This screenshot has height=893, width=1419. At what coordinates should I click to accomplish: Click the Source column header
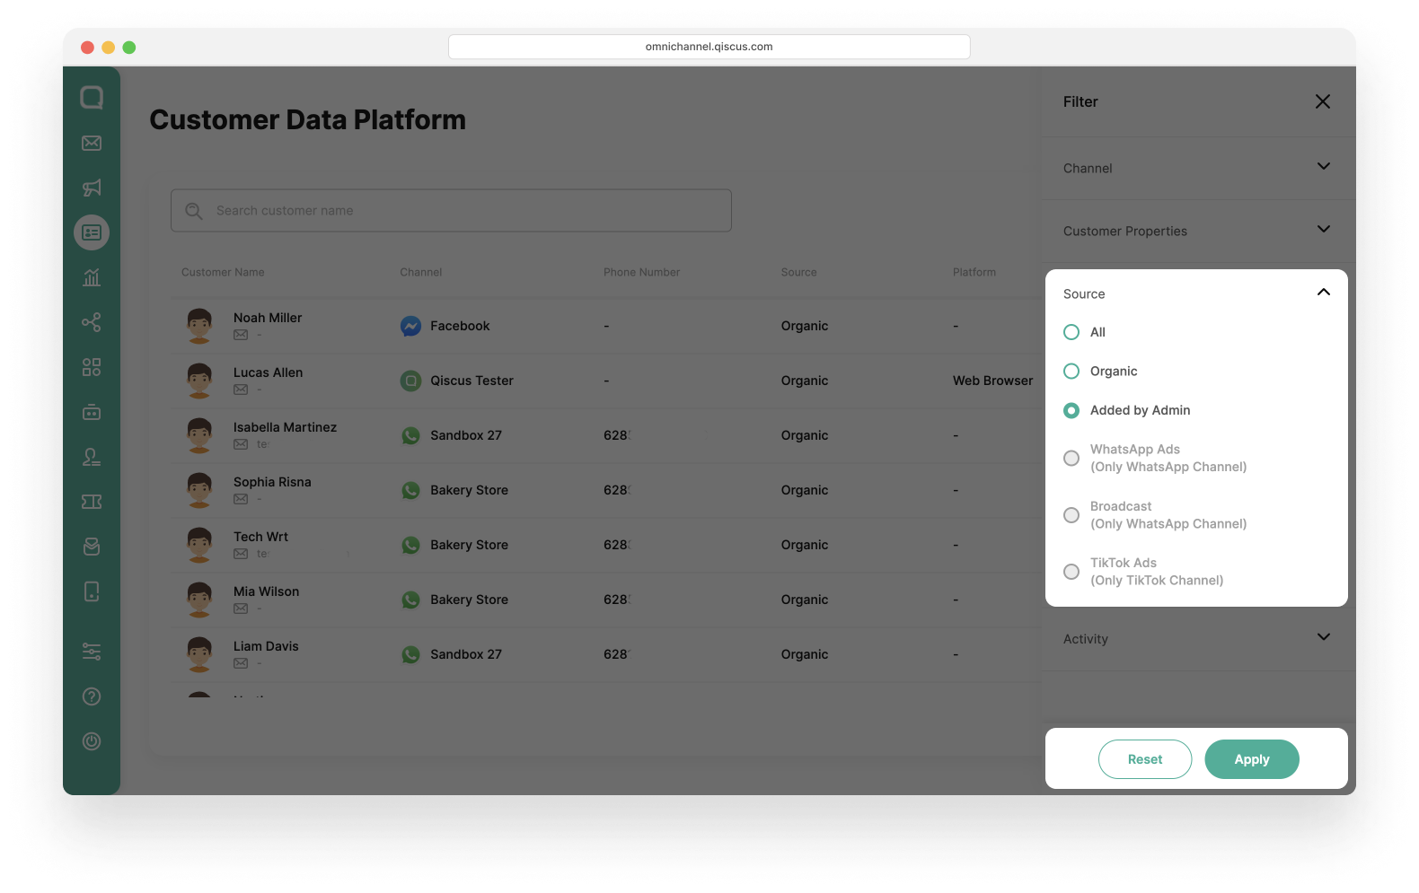pyautogui.click(x=799, y=273)
